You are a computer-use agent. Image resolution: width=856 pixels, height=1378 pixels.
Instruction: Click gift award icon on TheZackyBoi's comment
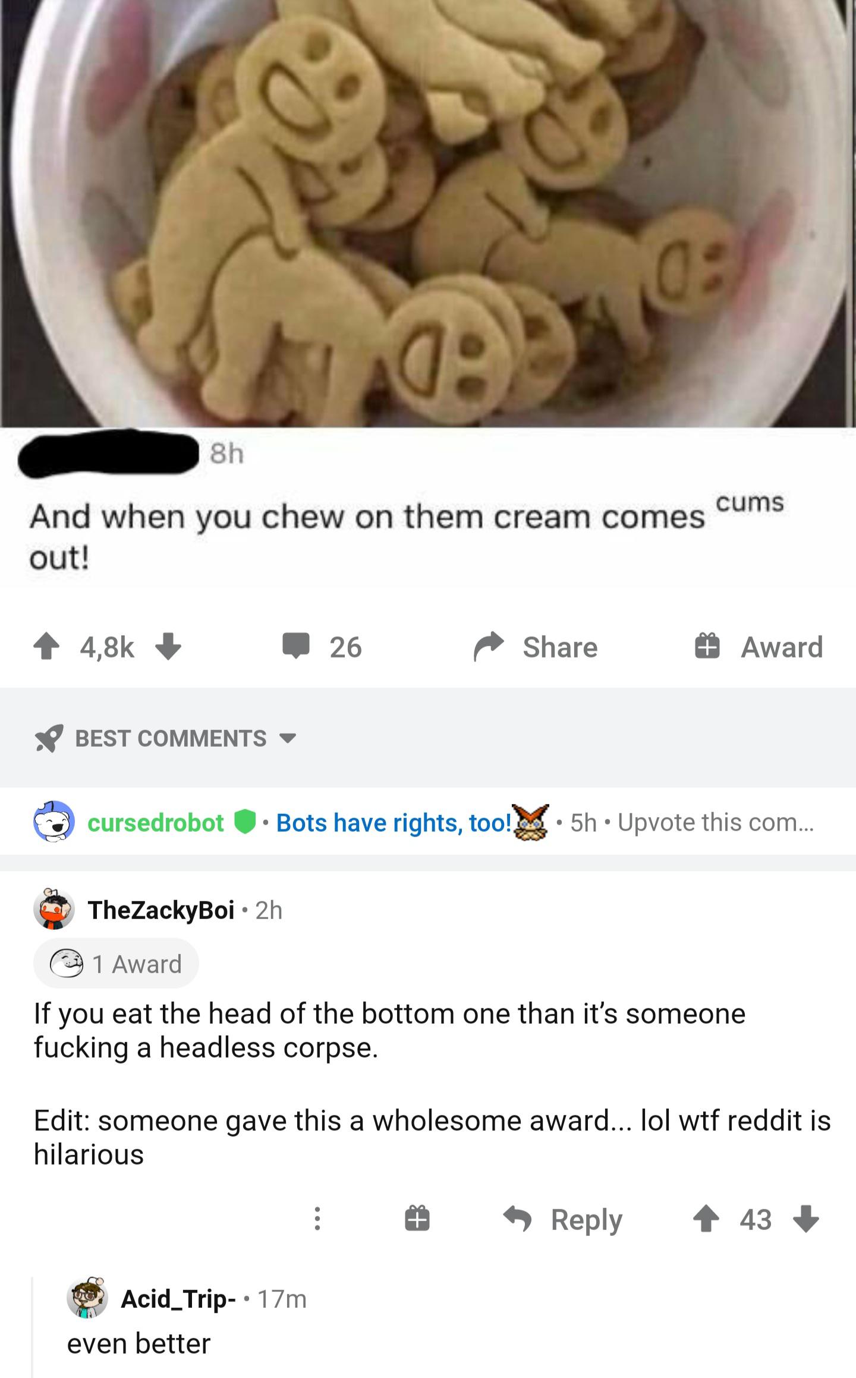(417, 1220)
